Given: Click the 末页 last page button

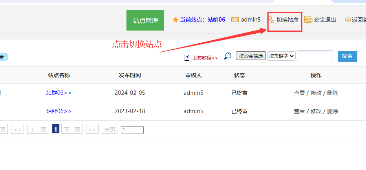Looking at the screenshot, I should coord(110,129).
